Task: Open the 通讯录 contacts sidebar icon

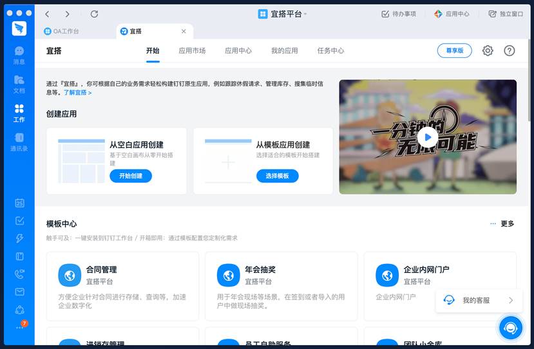Action: [x=19, y=142]
